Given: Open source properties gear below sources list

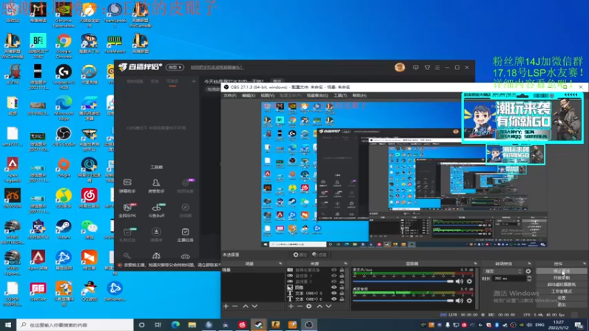Looking at the screenshot, I should 308,306.
